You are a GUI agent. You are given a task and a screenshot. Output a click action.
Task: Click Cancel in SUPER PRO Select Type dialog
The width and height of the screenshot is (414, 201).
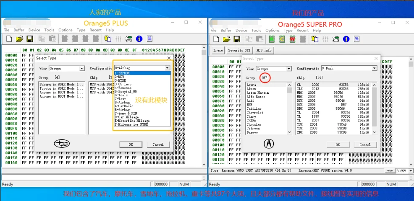(x=365, y=144)
